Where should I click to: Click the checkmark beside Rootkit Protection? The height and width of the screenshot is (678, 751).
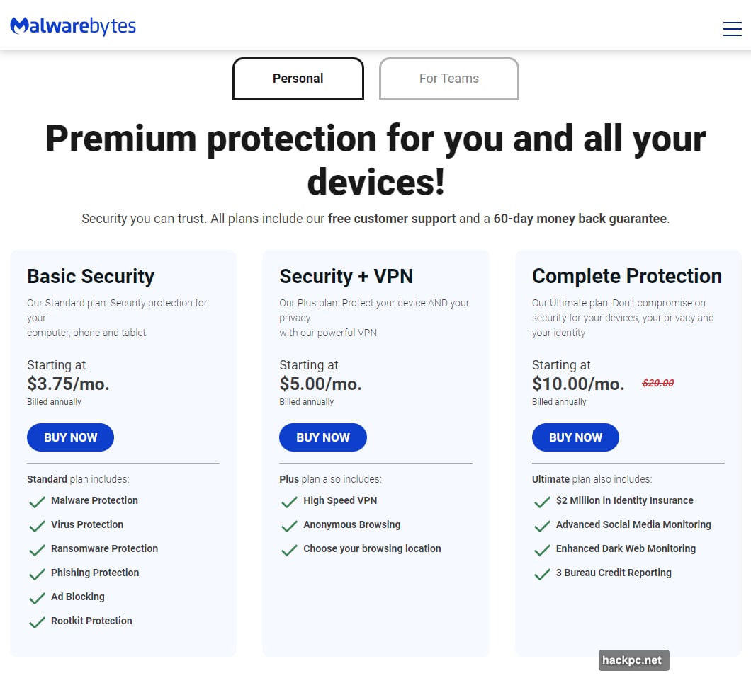point(37,621)
